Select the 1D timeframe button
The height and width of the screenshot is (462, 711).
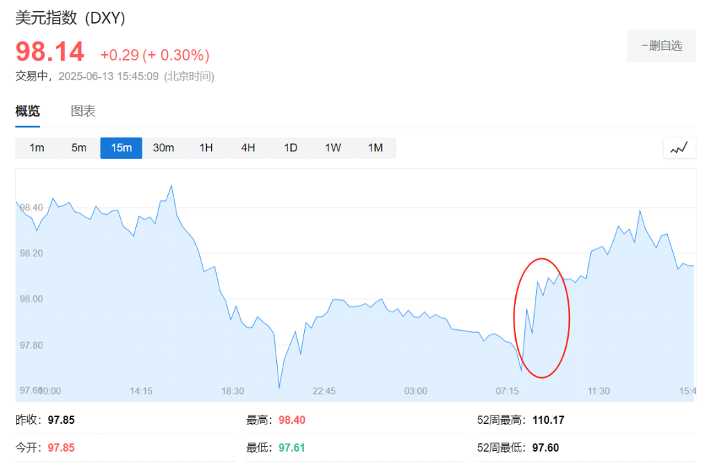290,147
